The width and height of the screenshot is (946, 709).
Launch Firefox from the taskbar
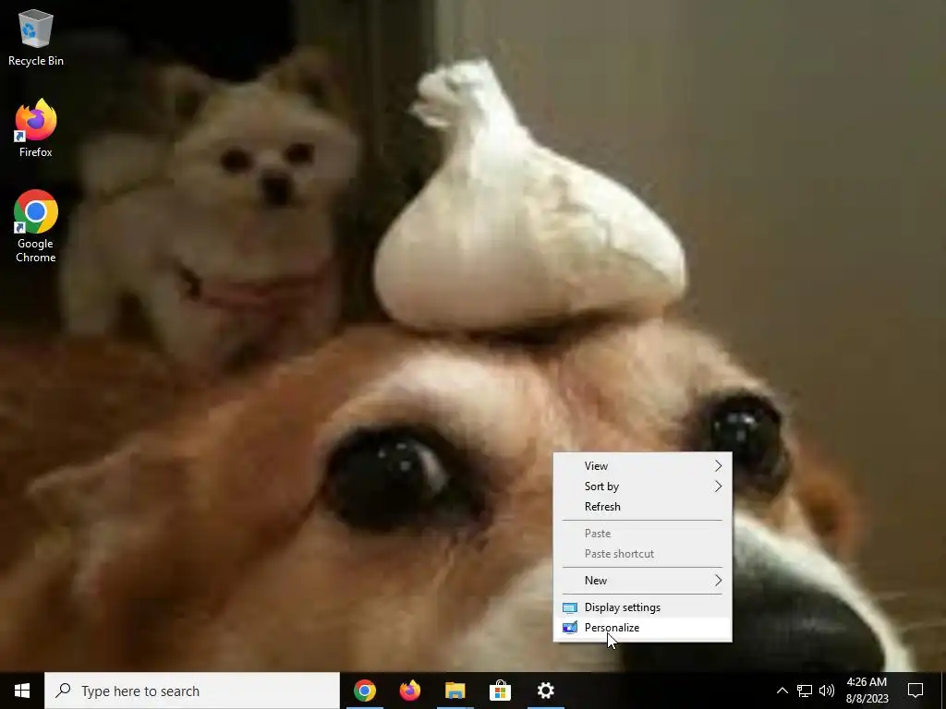(410, 691)
